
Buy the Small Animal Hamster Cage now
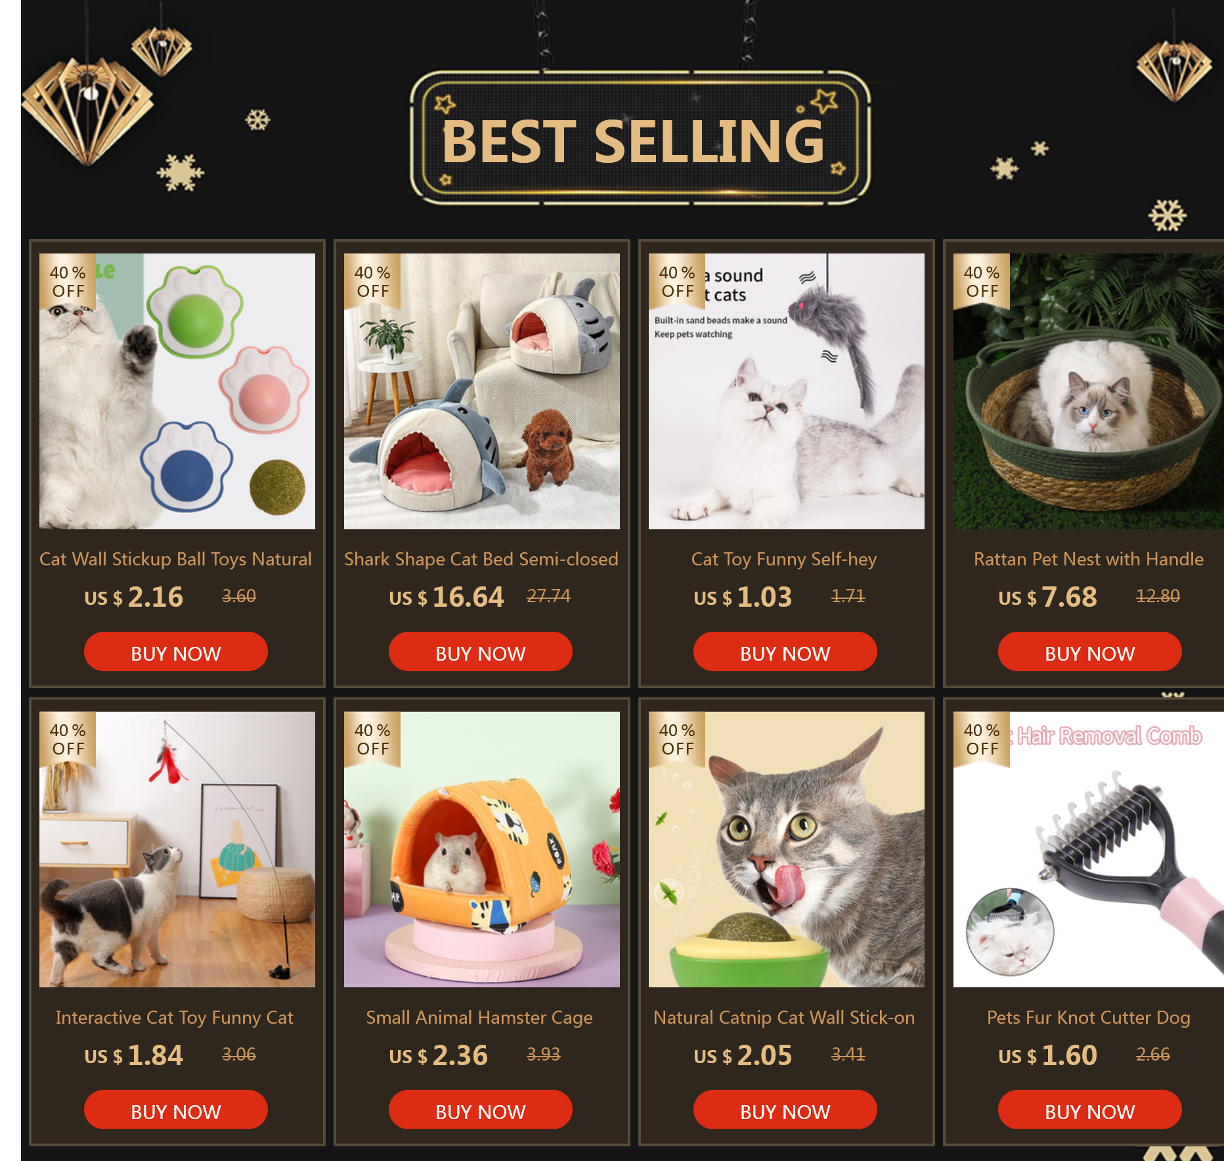coord(481,1110)
